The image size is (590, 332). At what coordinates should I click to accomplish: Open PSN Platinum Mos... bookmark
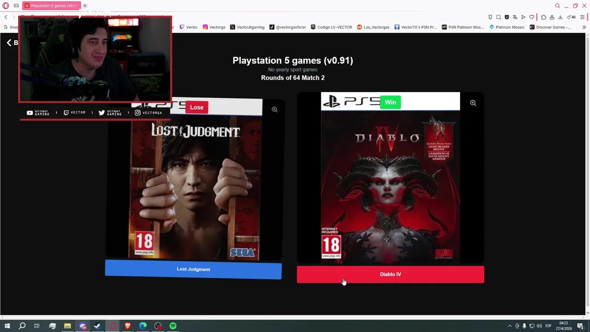point(462,27)
